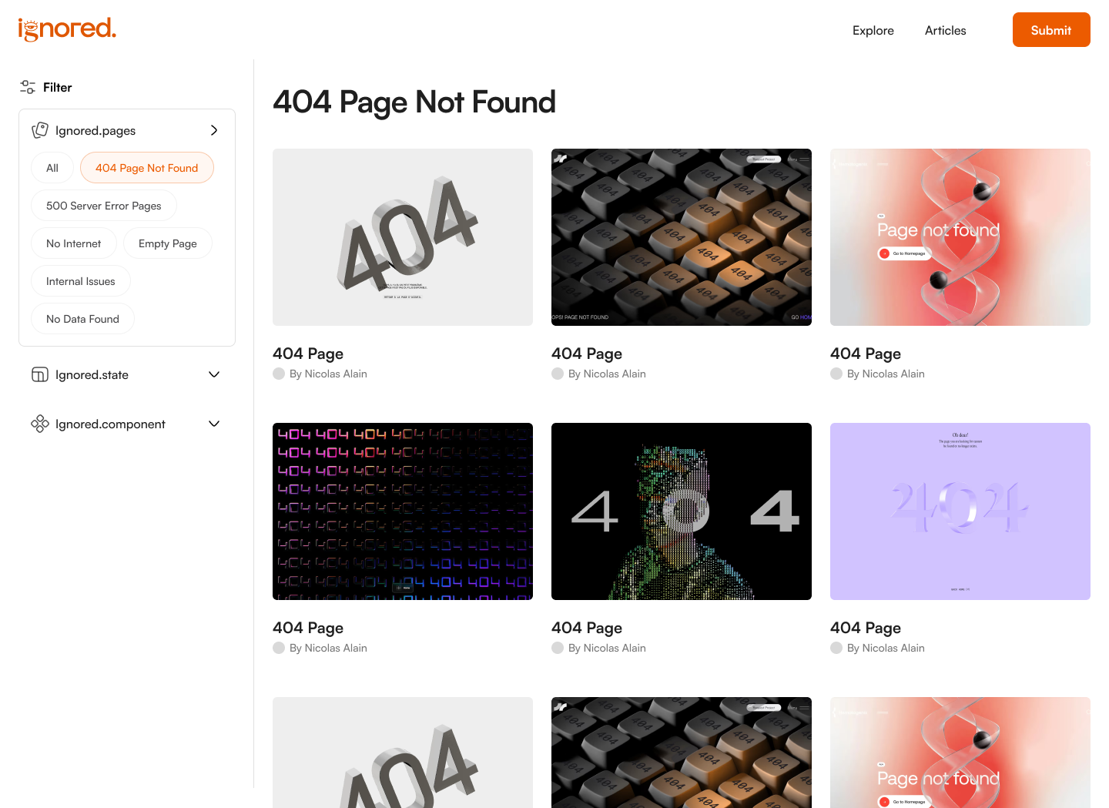Select the Internal Issues filter chip

[x=81, y=281]
